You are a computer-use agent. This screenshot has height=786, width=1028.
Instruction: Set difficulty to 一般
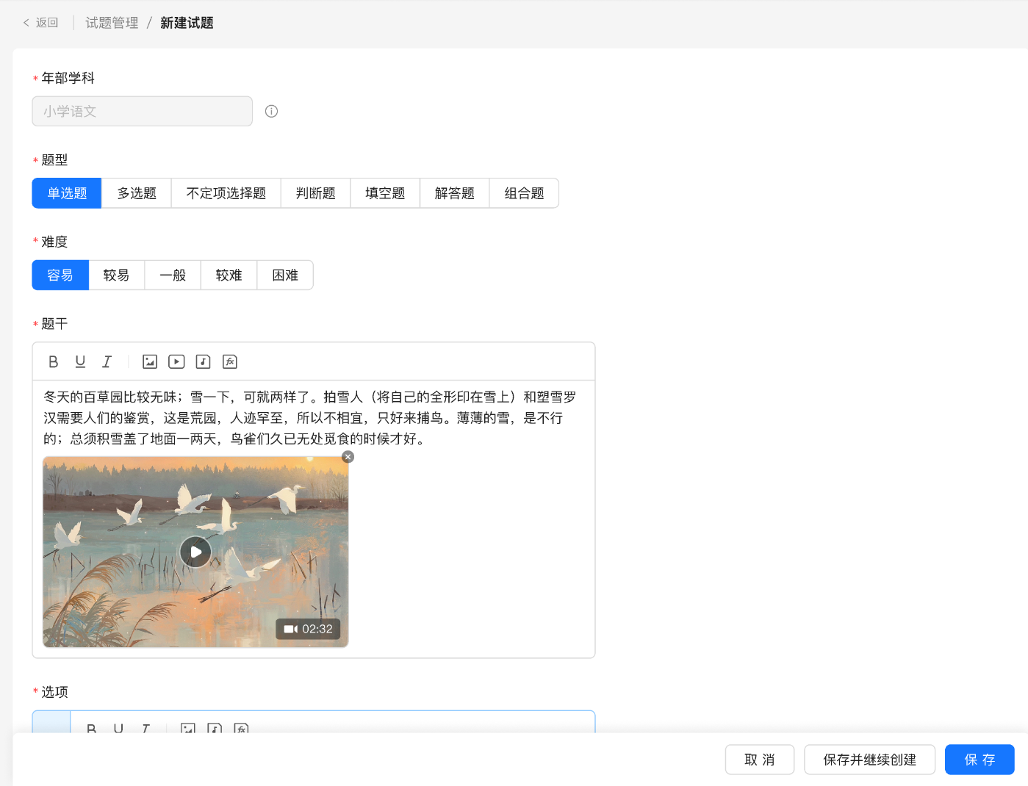[173, 275]
